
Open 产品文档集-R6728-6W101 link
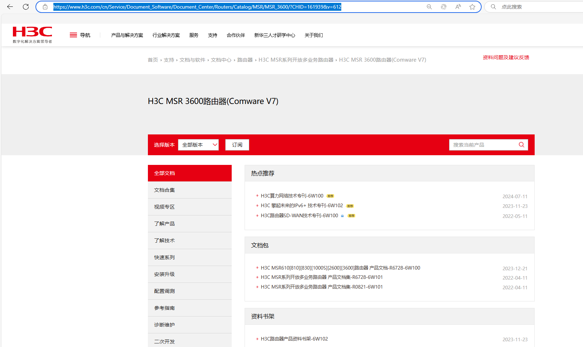(x=322, y=277)
